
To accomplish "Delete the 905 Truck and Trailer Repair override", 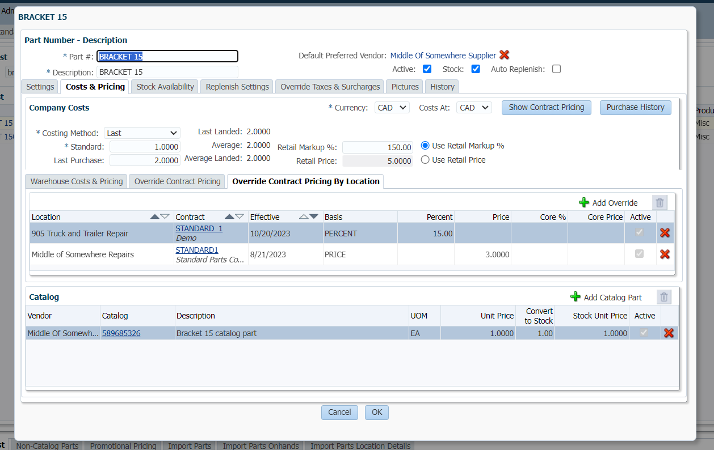I will pos(665,233).
